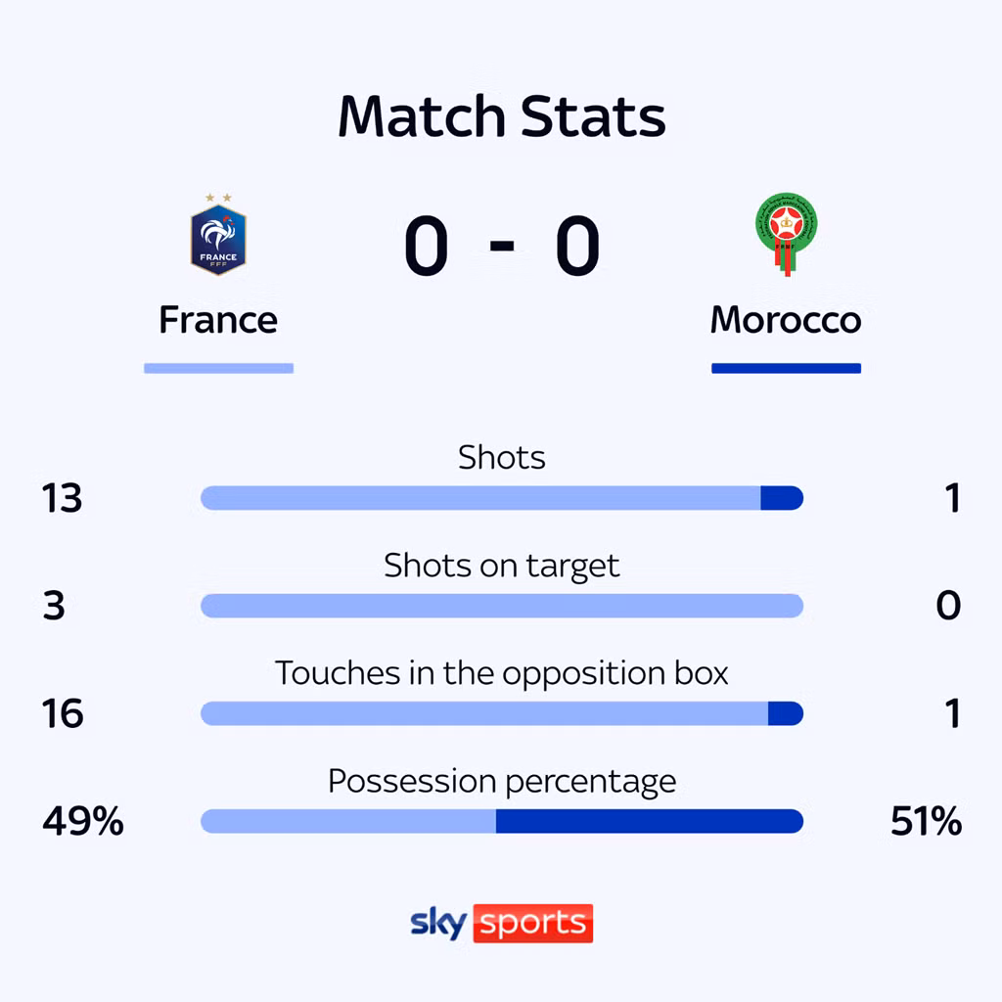The width and height of the screenshot is (1002, 1002).
Task: Click the France team name
Action: coord(218,320)
